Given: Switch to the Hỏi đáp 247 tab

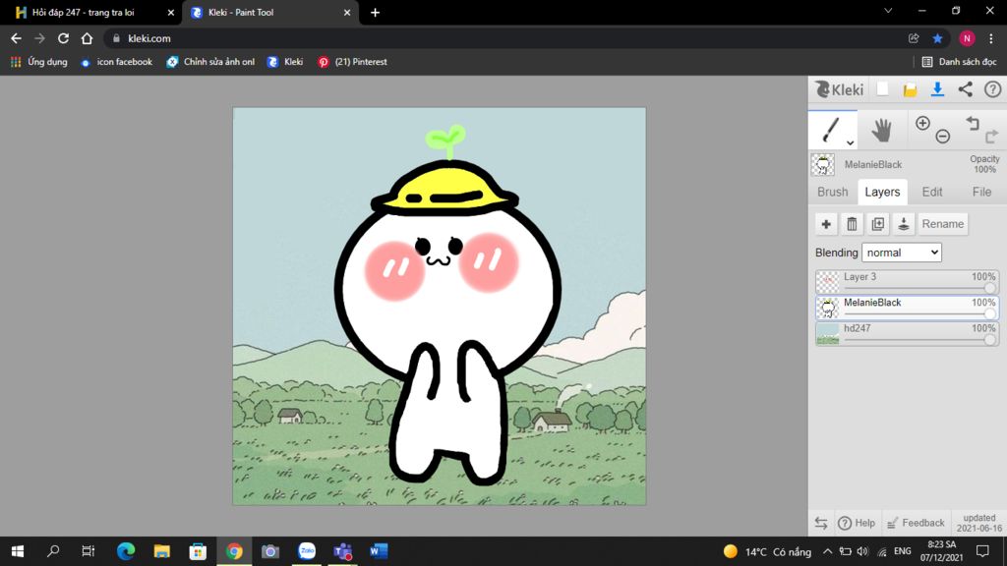Looking at the screenshot, I should tap(91, 12).
